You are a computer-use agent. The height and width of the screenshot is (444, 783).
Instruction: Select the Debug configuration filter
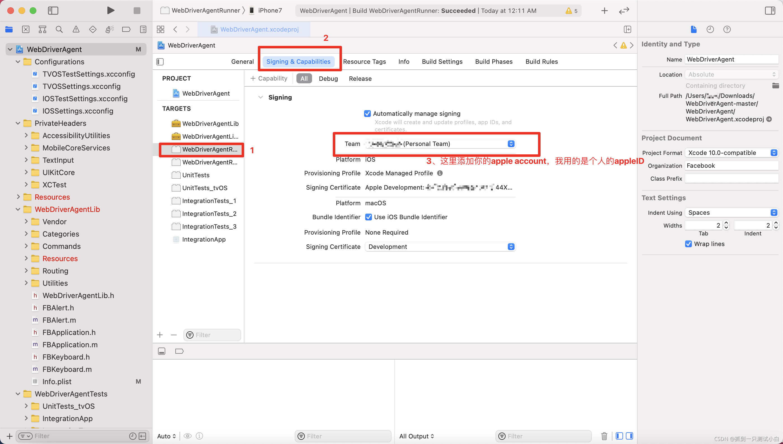tap(328, 78)
